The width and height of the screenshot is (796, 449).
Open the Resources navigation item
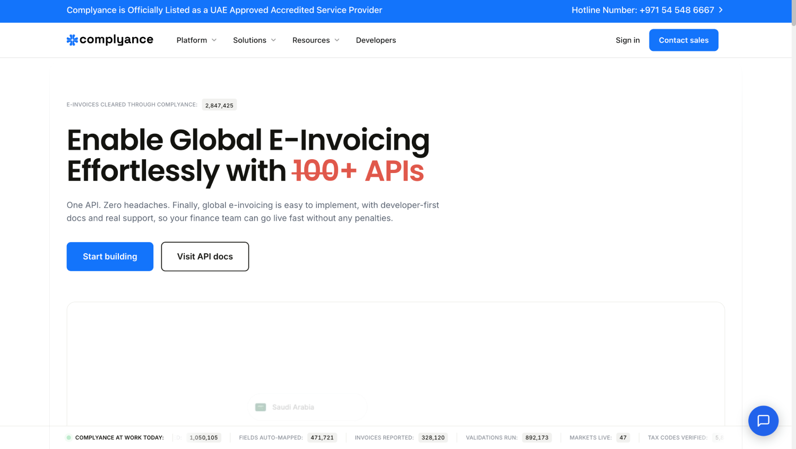pos(311,40)
